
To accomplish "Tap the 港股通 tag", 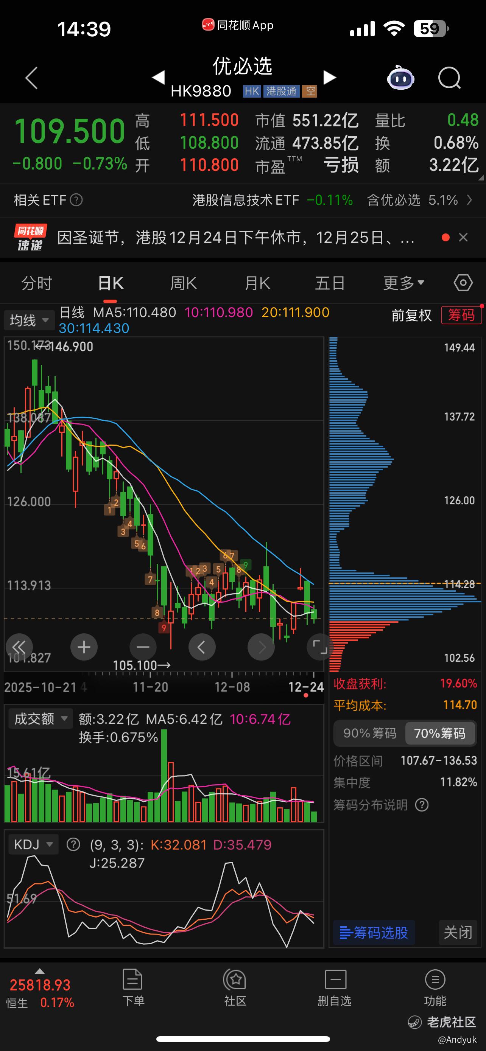I will click(x=282, y=91).
